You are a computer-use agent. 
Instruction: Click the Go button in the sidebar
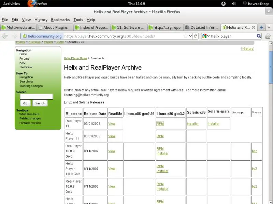tap(25, 103)
